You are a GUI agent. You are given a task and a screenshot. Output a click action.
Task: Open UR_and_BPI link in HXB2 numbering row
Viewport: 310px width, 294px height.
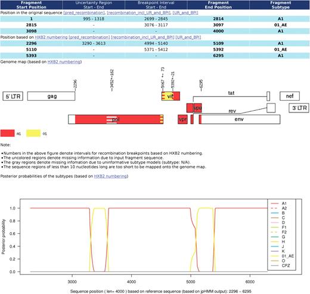point(188,37)
